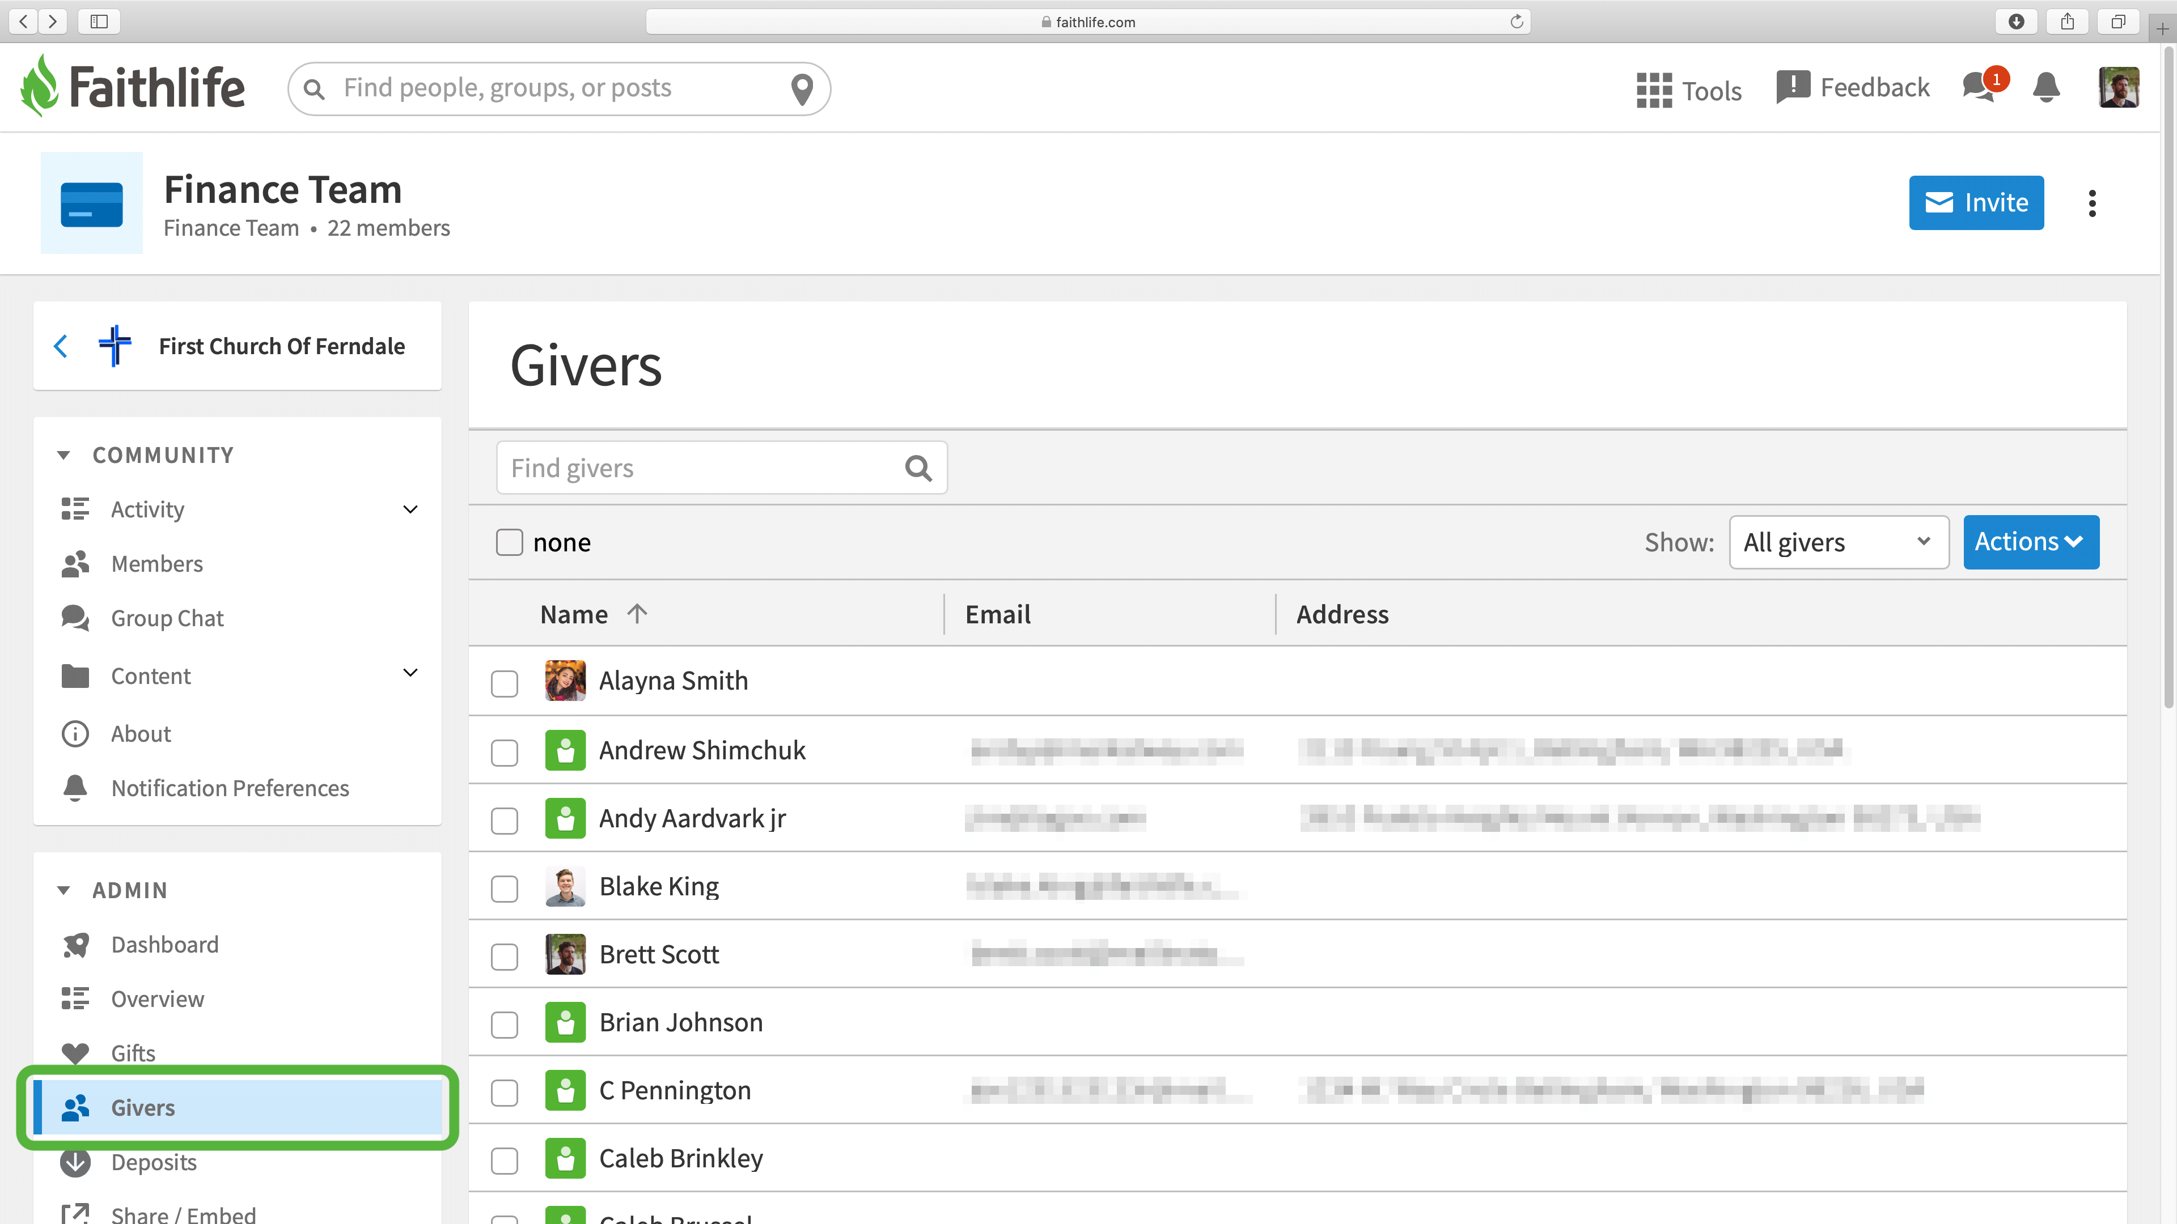Open Safari downloads button
2177x1224 pixels.
point(2017,21)
